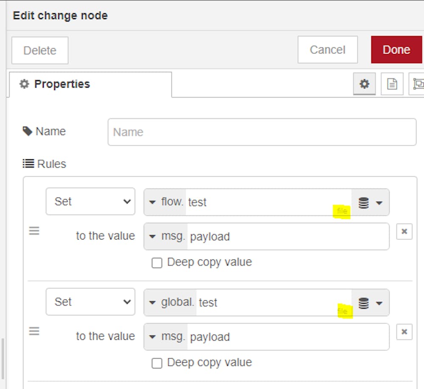Open node properties gear icon

pyautogui.click(x=364, y=84)
